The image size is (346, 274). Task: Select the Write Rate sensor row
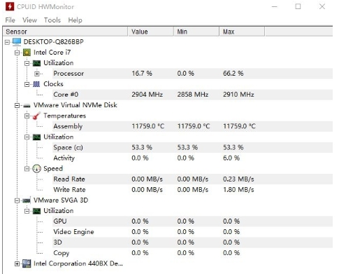click(x=192, y=190)
